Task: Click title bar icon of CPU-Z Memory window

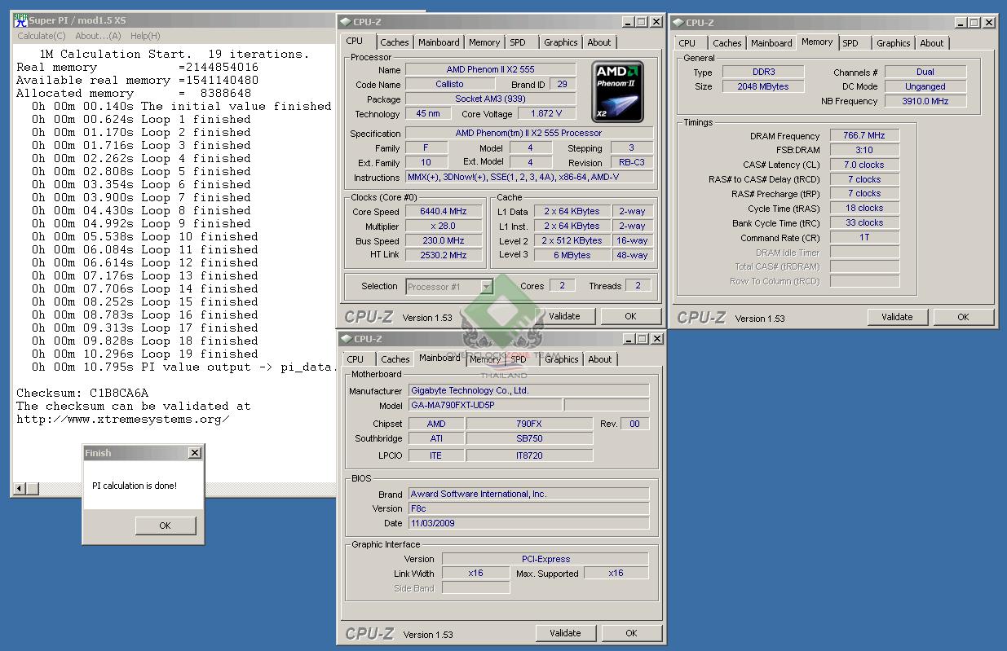Action: click(678, 23)
